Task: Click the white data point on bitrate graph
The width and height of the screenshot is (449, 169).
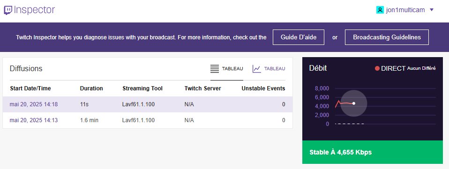Action: (354, 103)
